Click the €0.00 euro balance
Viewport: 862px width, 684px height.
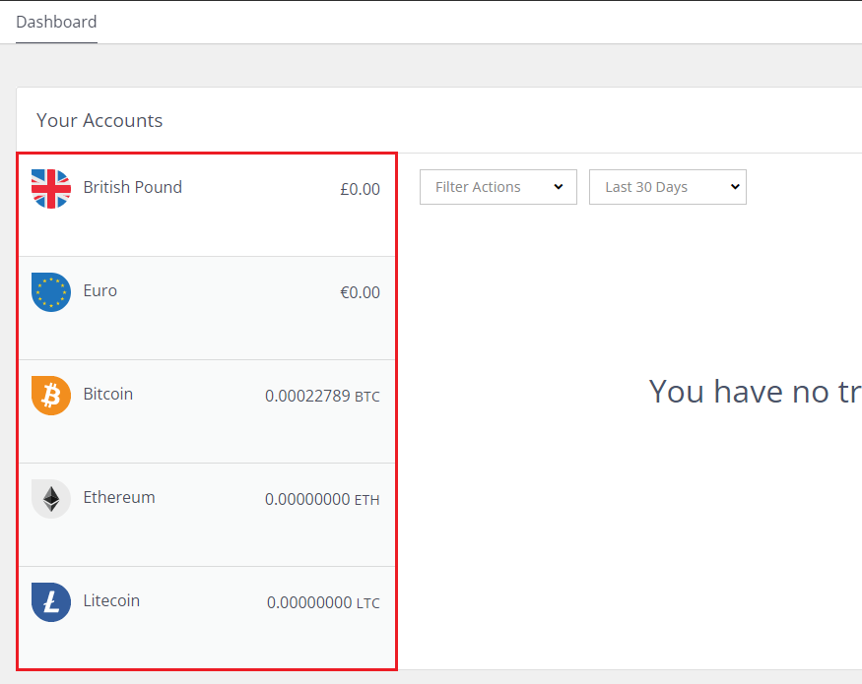tap(361, 292)
